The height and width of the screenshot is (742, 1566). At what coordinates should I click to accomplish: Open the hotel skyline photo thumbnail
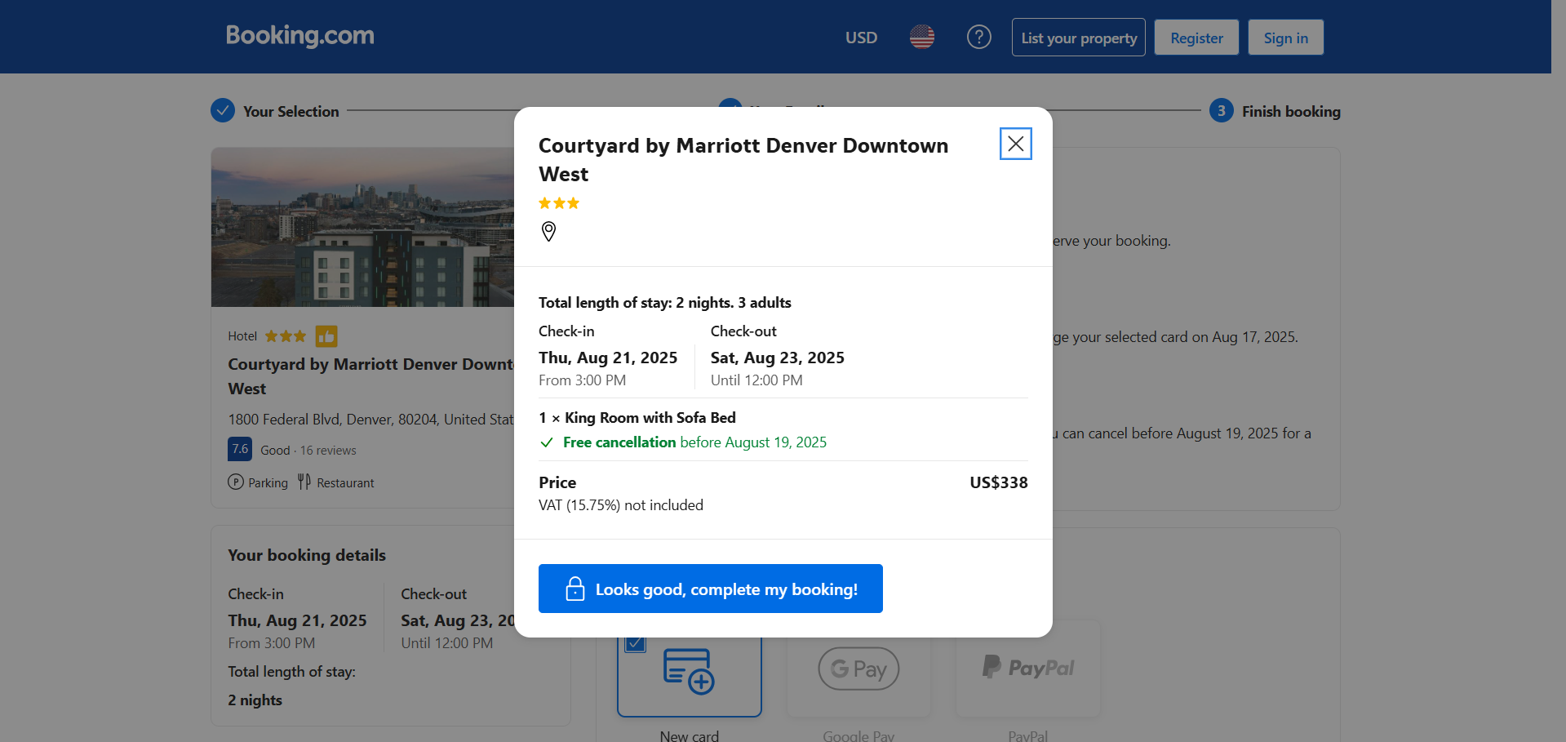(362, 227)
